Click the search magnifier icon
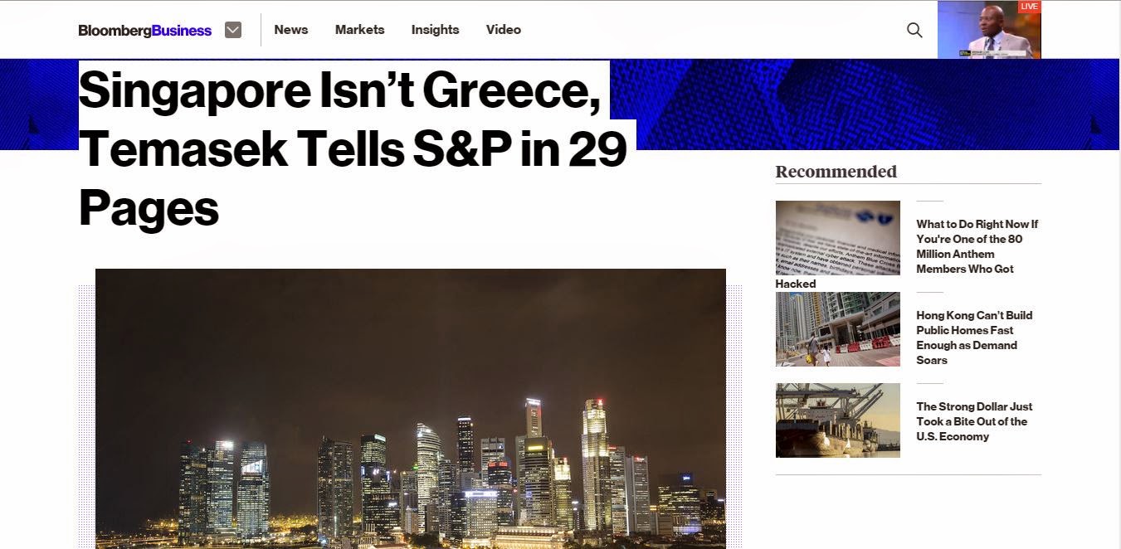This screenshot has width=1121, height=549. coord(914,30)
